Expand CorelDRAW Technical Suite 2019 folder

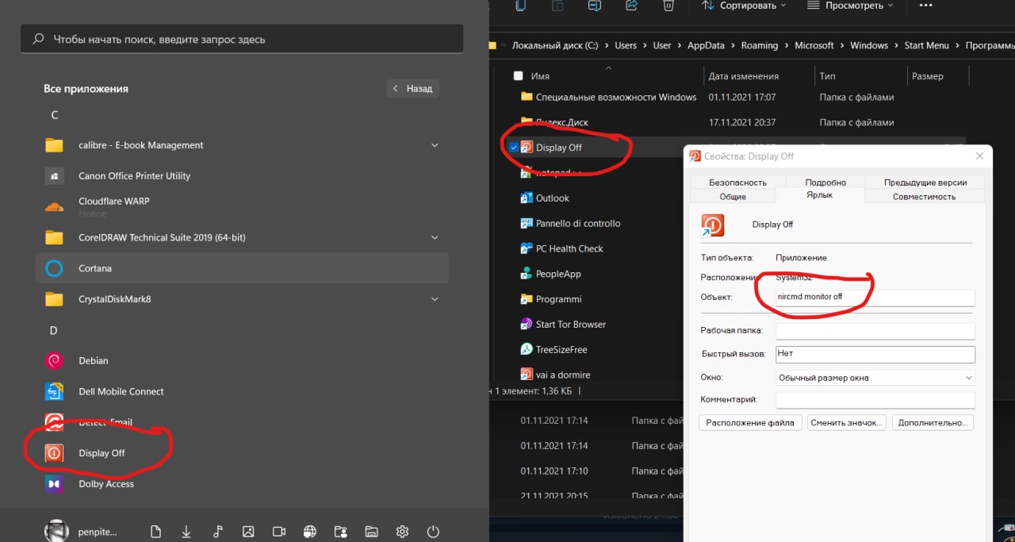coord(435,237)
